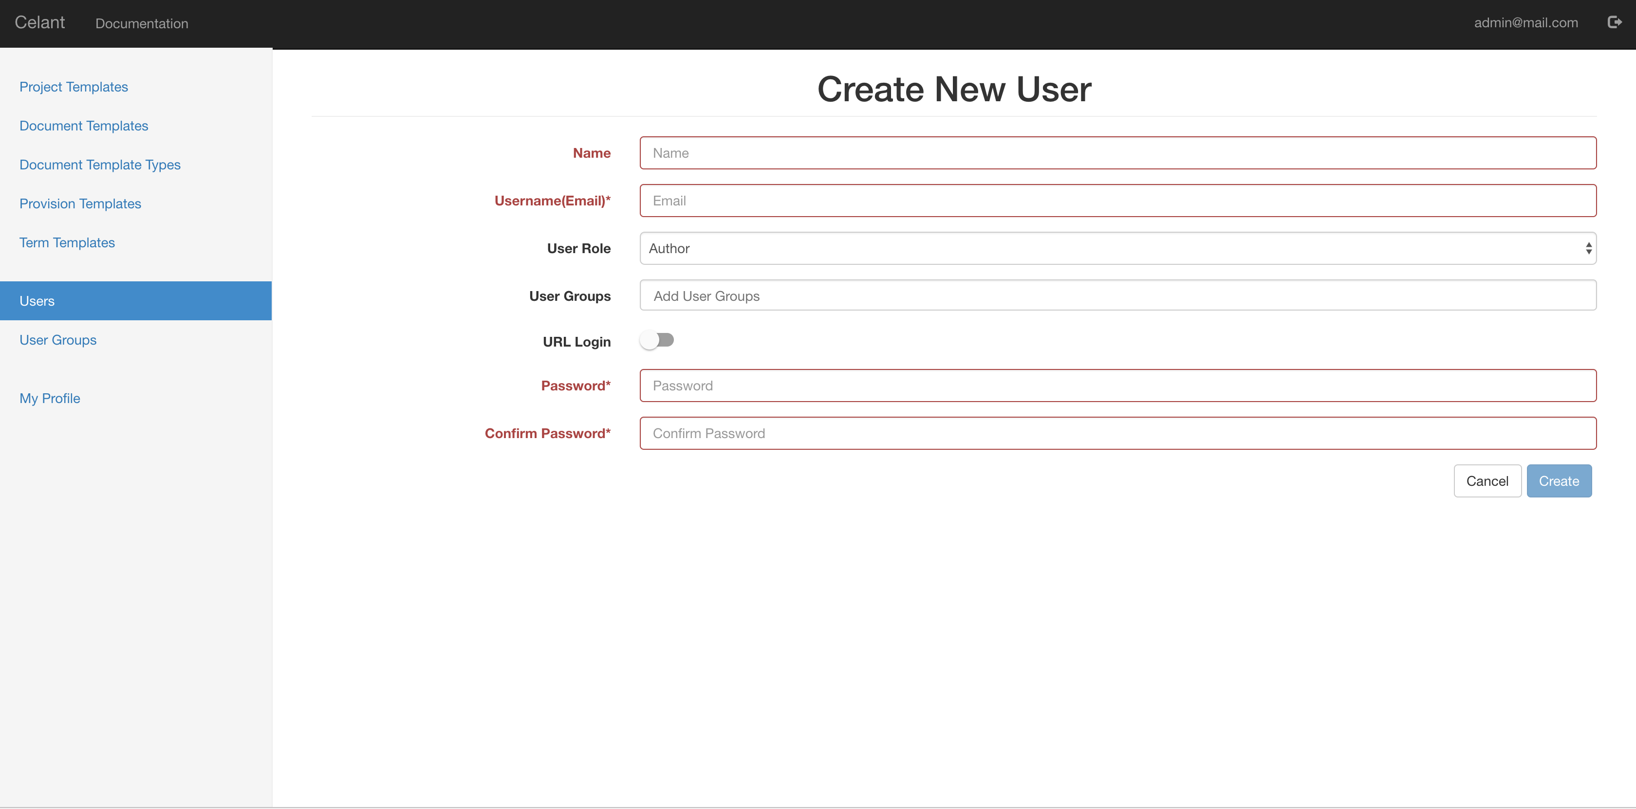Image resolution: width=1636 pixels, height=809 pixels.
Task: Open My Profile from the sidebar
Action: 50,398
